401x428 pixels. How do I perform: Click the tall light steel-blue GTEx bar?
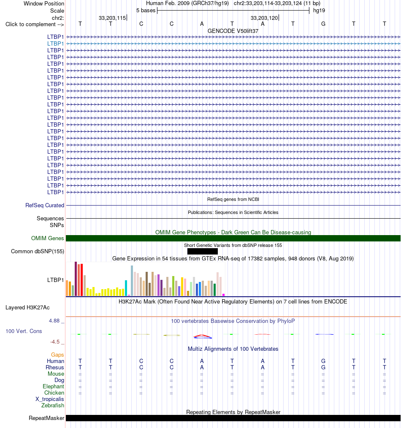tap(132, 281)
